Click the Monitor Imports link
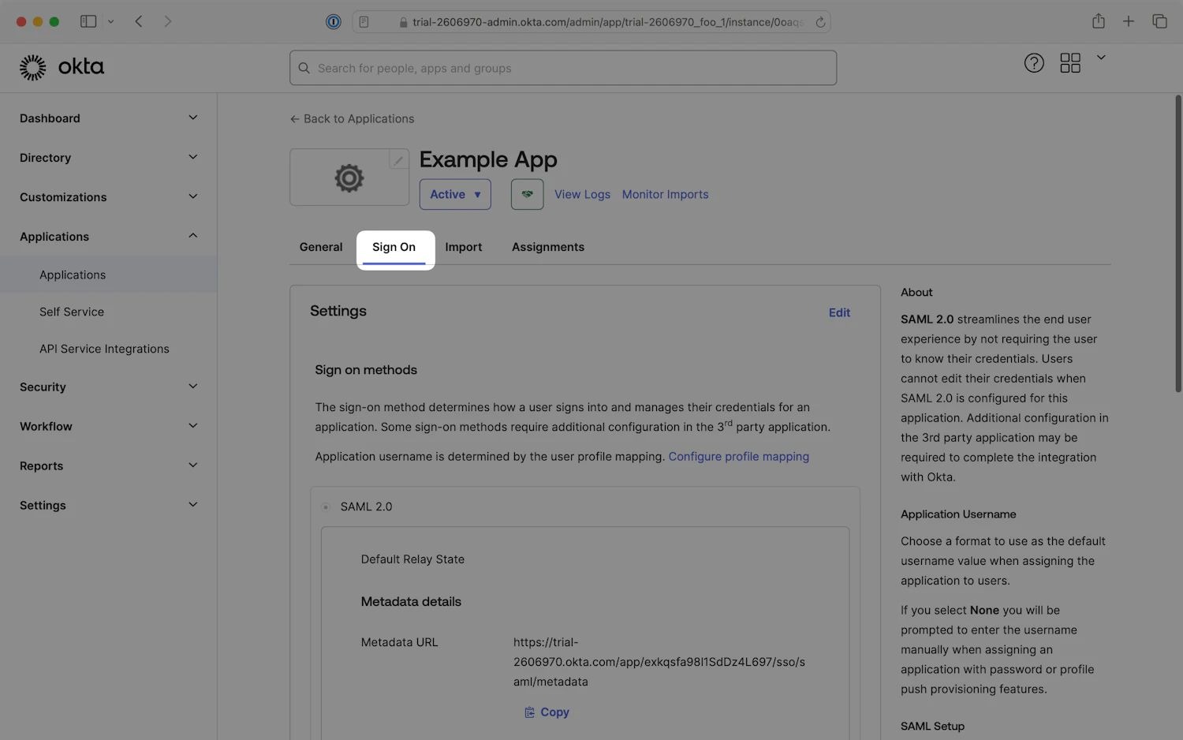 (665, 195)
